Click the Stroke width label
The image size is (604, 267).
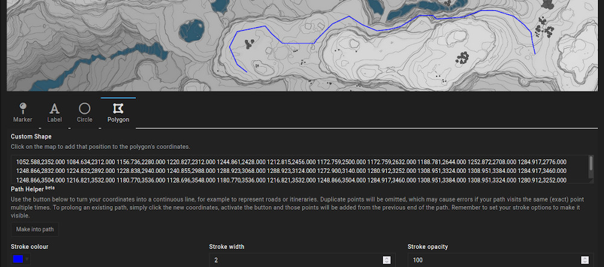(x=226, y=247)
